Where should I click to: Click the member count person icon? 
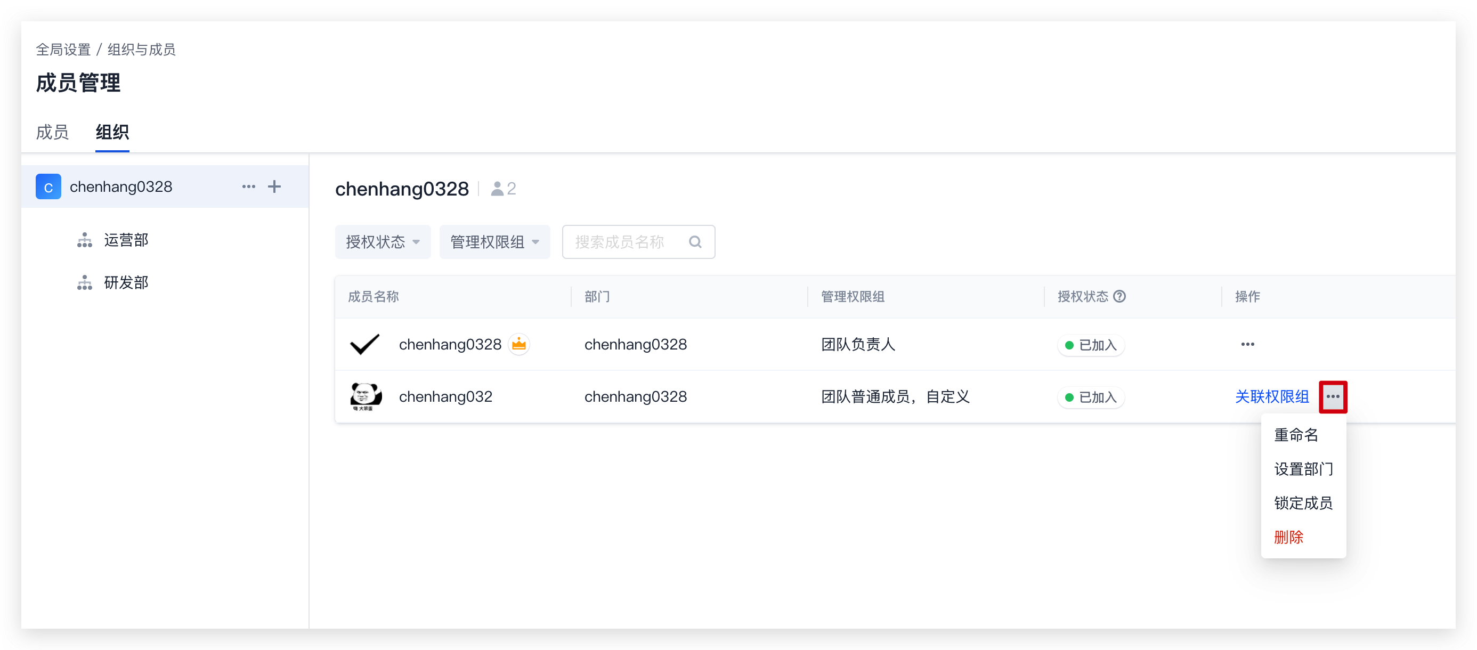[x=497, y=189]
